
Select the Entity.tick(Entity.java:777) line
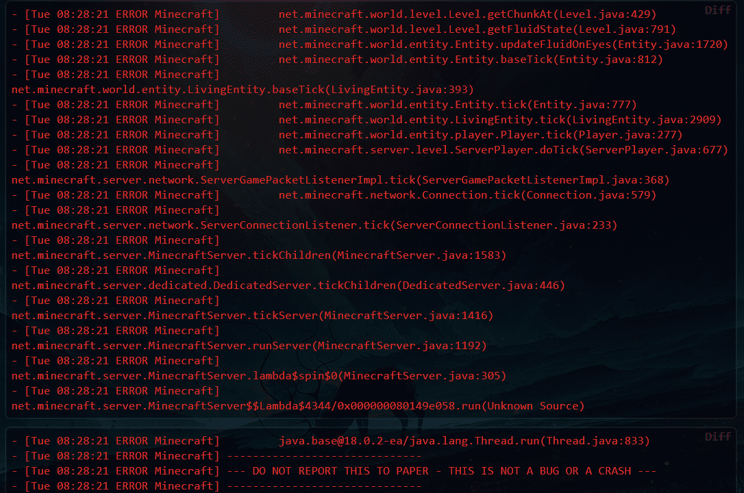pyautogui.click(x=324, y=105)
